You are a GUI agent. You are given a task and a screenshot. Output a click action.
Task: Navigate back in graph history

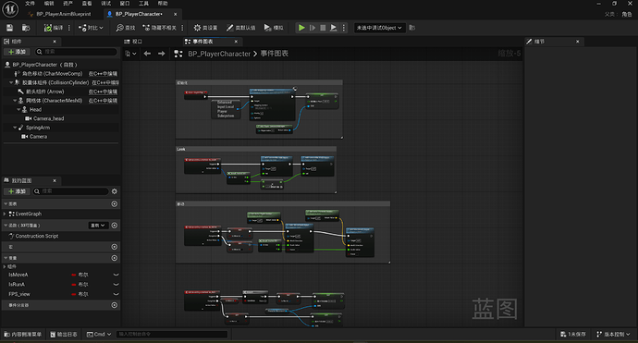(147, 54)
